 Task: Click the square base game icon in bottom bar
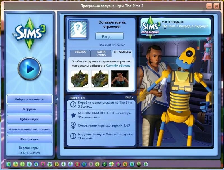[9, 164]
